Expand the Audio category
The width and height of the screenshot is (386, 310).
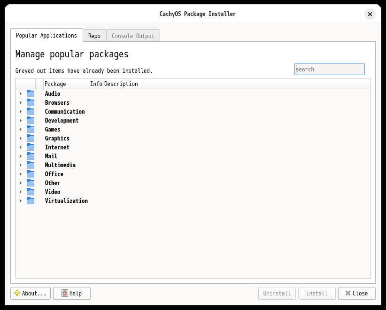click(x=20, y=93)
